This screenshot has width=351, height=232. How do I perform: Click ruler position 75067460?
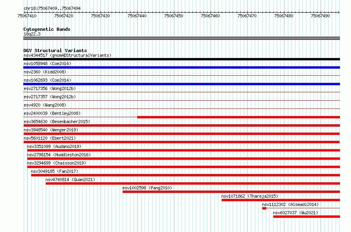point(211,16)
